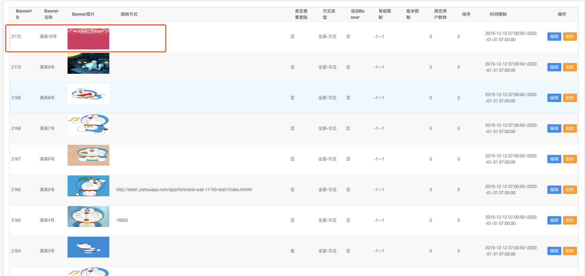The height and width of the screenshot is (276, 585).
Task: Open the Baymax night image of 海英9号
Action: tap(88, 63)
